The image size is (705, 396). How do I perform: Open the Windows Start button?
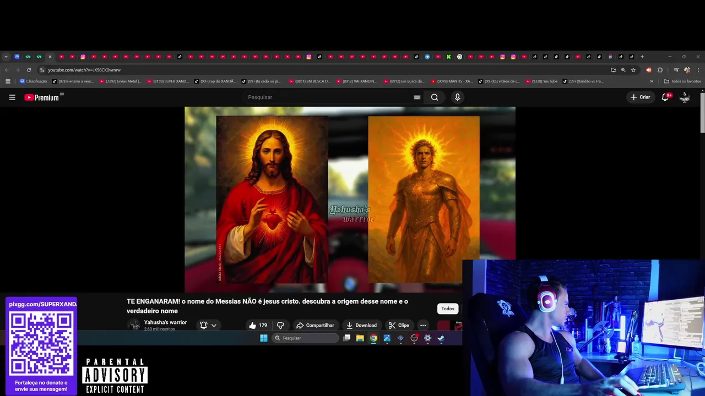[x=264, y=338]
